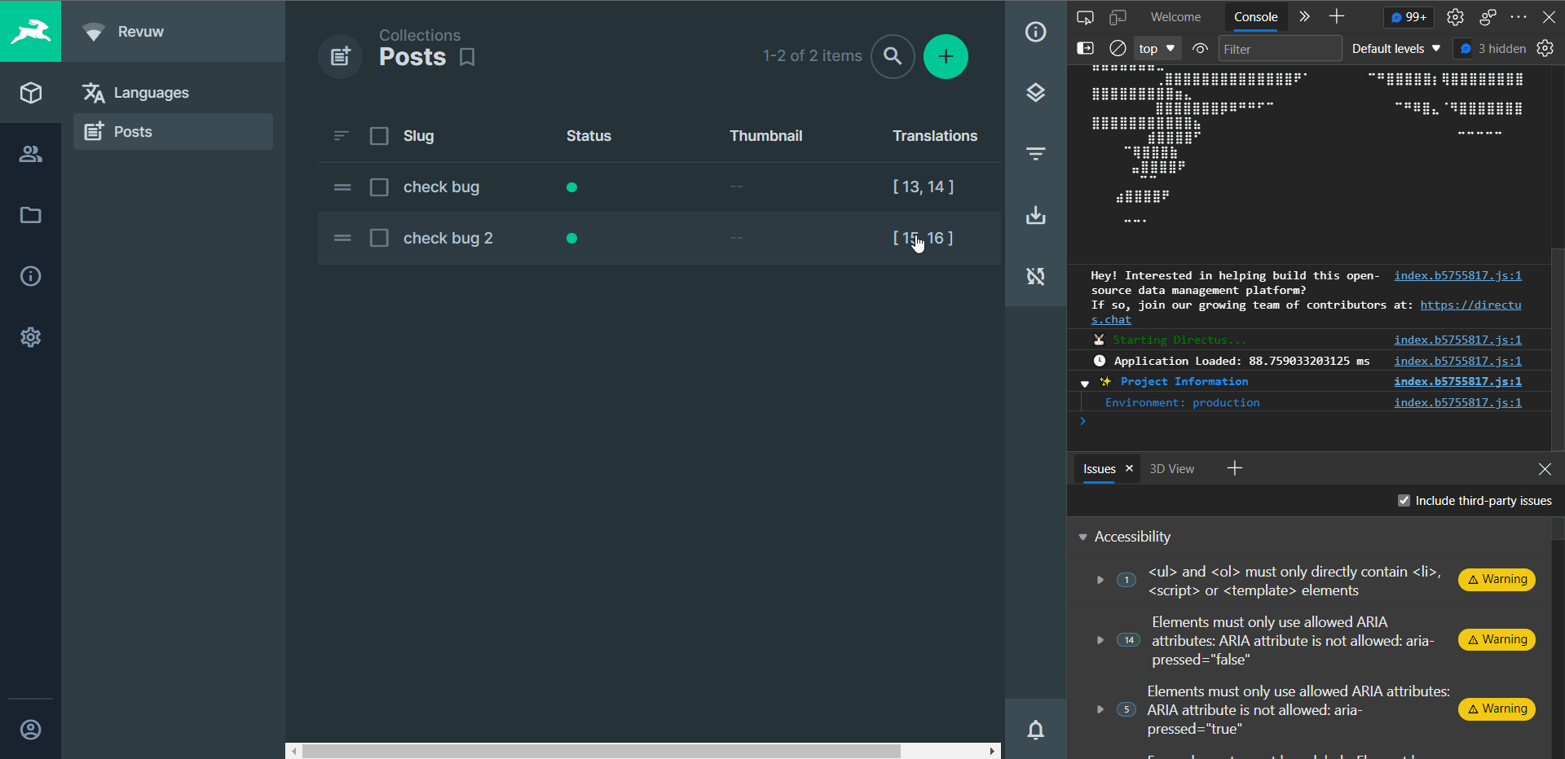Create a new Posts item
This screenshot has height=759, width=1565.
pyautogui.click(x=946, y=56)
